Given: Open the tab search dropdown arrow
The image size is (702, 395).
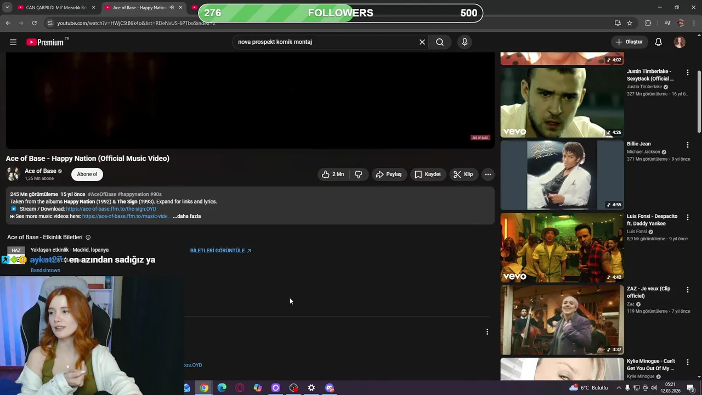Looking at the screenshot, I should [7, 8].
